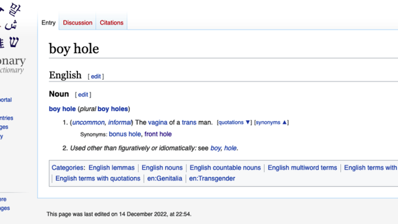Open the 'bonus hole' synonym link
The image size is (398, 224).
[125, 134]
